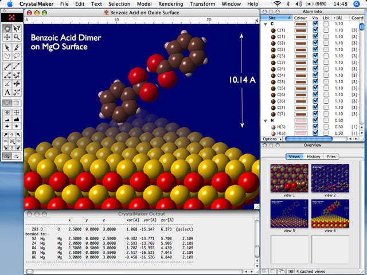Open the Files tab in Overview

click(x=332, y=156)
